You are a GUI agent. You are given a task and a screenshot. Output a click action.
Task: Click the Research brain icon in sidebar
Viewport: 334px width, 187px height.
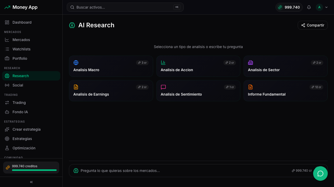tap(7, 76)
